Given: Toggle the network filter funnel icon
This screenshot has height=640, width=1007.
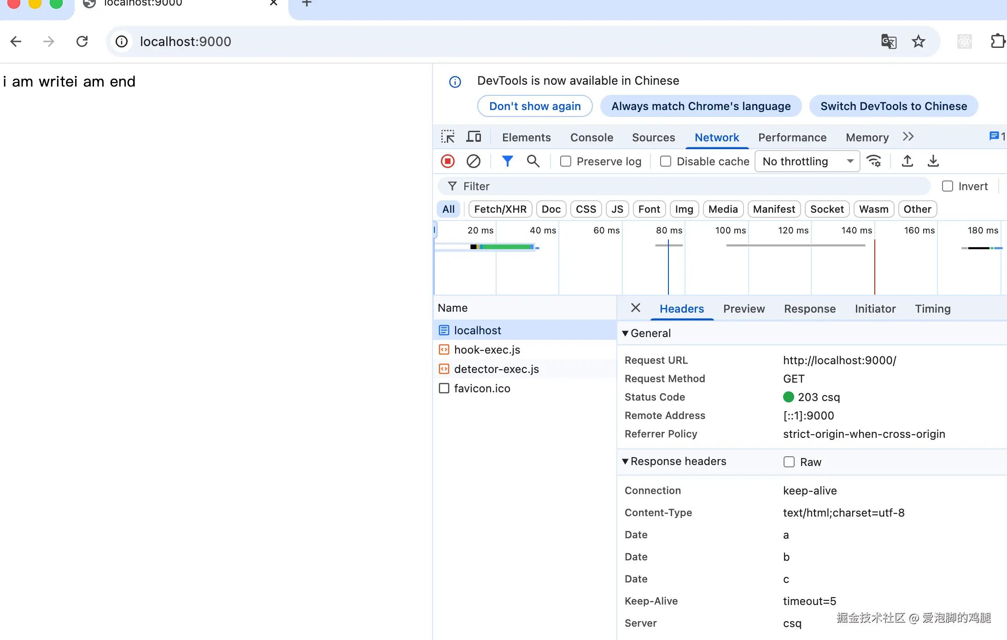Looking at the screenshot, I should point(507,161).
